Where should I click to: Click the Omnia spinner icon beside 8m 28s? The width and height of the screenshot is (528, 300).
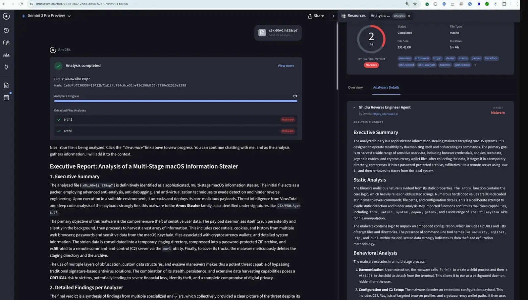[x=53, y=50]
